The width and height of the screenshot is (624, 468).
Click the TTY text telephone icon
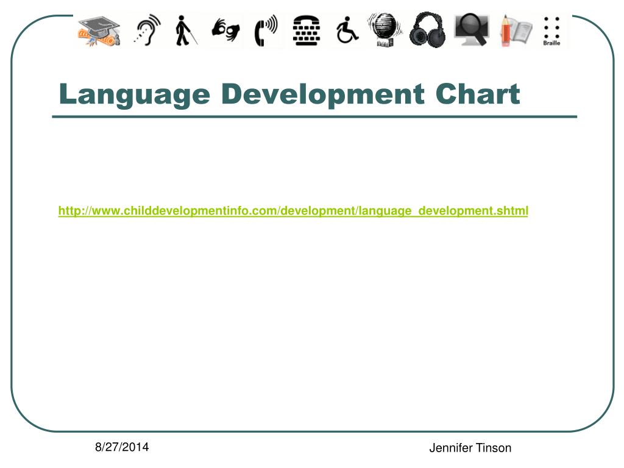[x=306, y=30]
